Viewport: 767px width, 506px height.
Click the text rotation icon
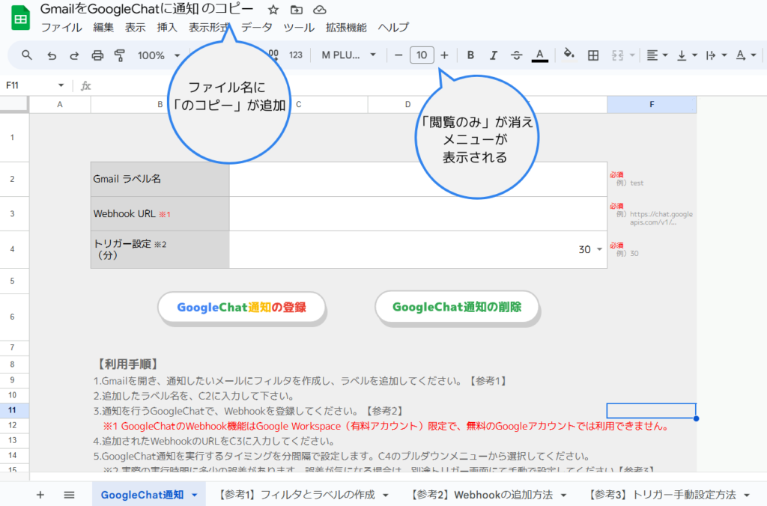click(x=741, y=55)
